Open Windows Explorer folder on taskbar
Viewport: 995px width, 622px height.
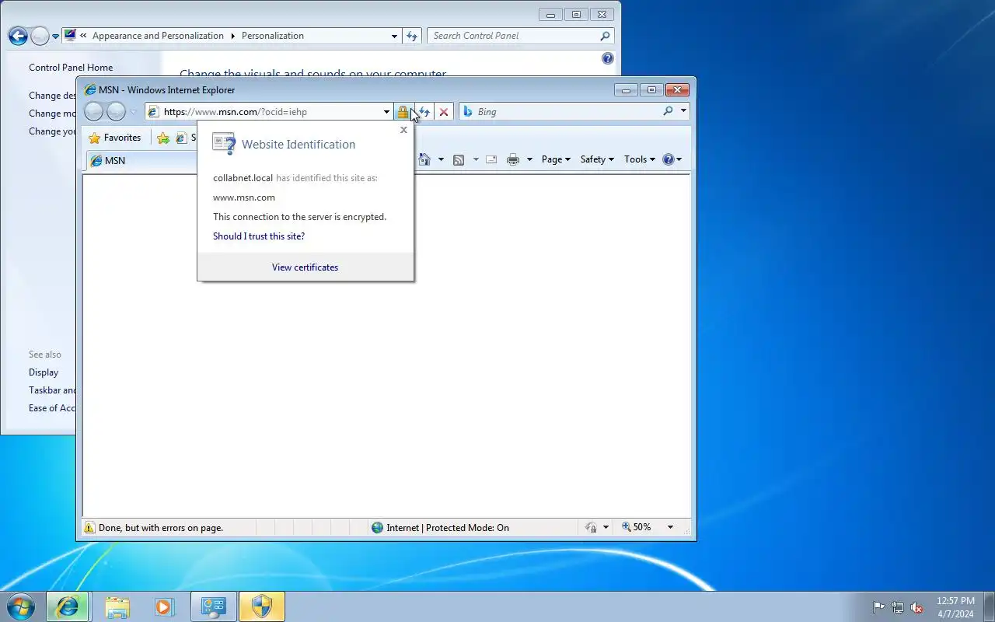pos(117,606)
